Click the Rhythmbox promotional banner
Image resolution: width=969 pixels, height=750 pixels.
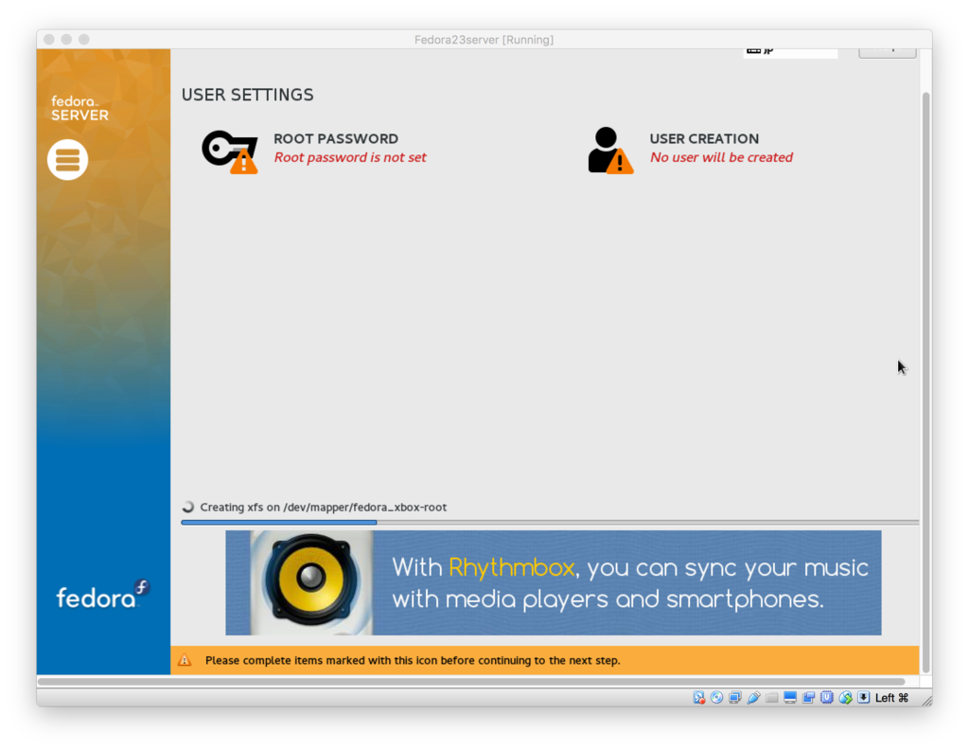point(553,582)
